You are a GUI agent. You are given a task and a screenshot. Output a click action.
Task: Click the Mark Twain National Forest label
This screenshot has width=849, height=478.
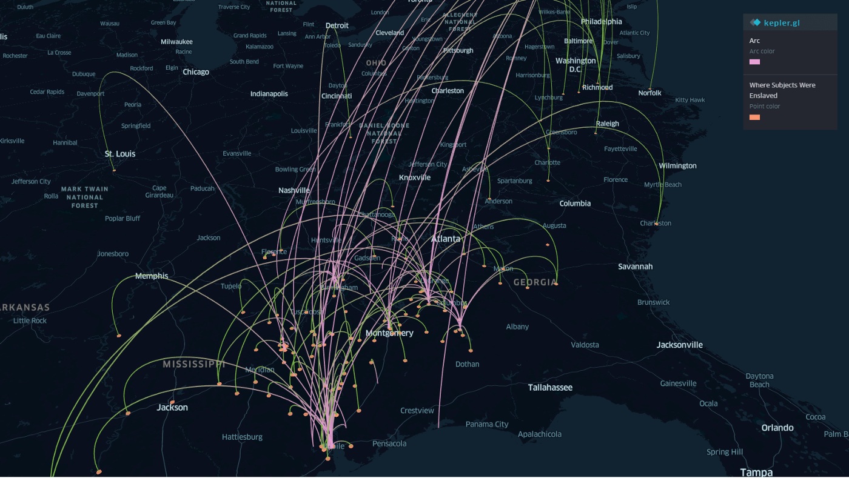pos(84,197)
